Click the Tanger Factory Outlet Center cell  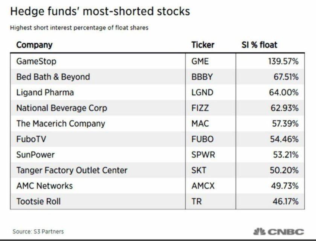point(72,170)
